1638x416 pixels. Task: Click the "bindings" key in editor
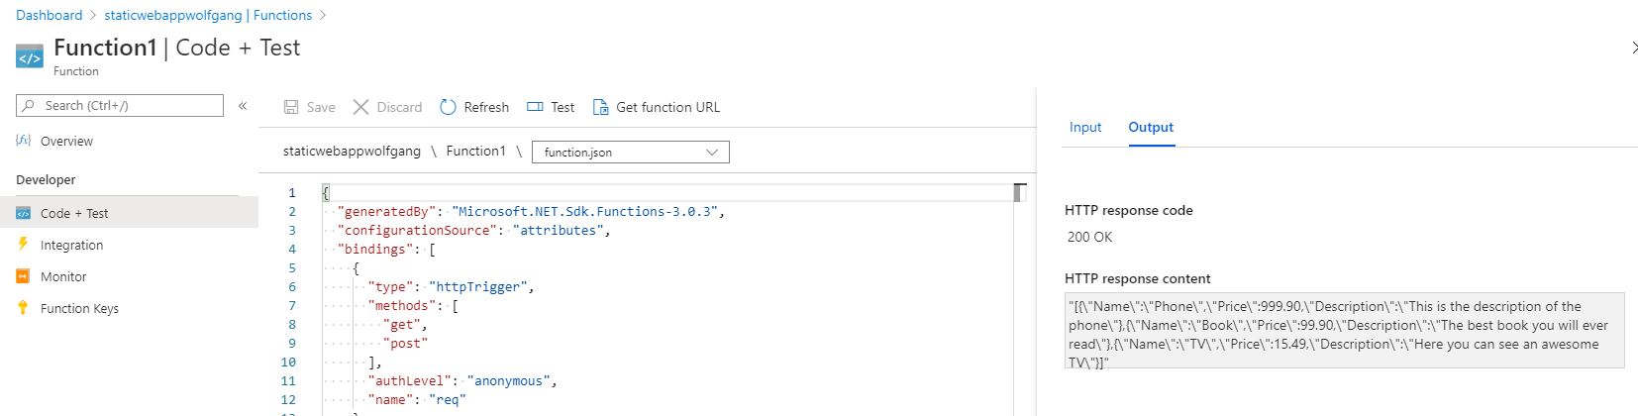375,250
